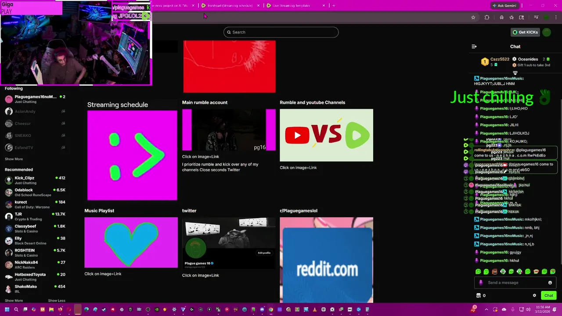Click Cazz5522 top gifter name
562x316 pixels.
500,59
